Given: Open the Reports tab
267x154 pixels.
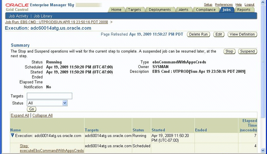Looking at the screenshot, I should 244,10.
